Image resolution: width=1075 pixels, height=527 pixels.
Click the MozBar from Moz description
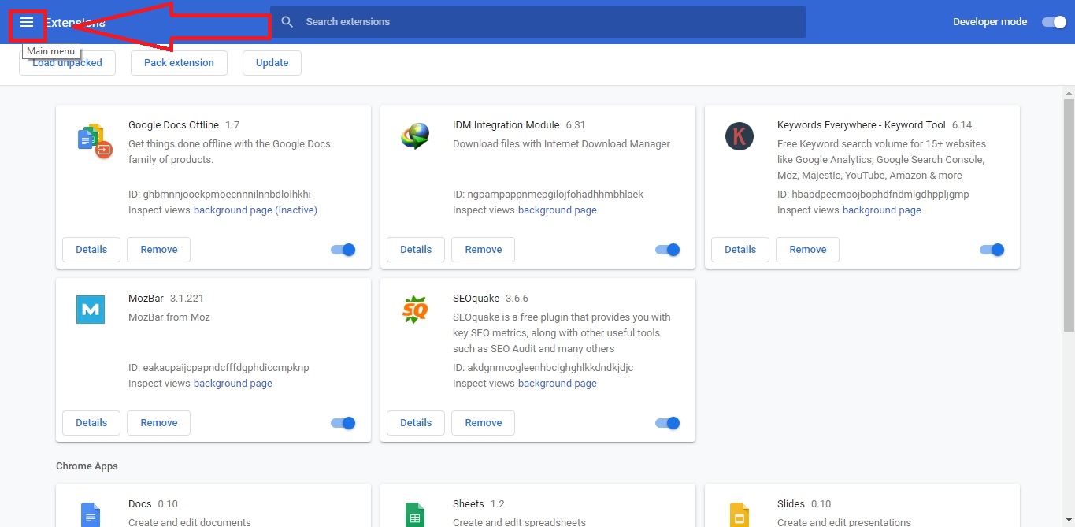coord(169,317)
